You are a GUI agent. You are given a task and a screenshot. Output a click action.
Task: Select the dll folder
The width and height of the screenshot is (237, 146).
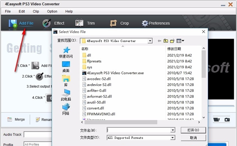tap(87, 55)
